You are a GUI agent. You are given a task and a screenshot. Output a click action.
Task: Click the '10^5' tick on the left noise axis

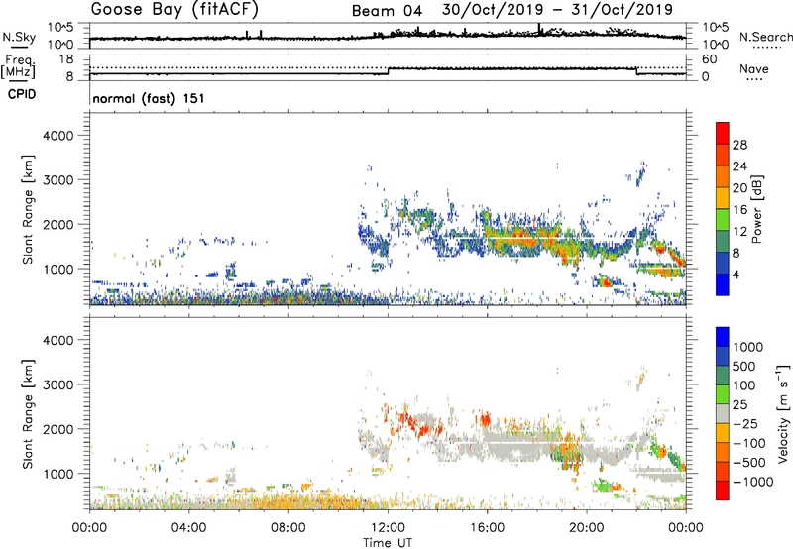pos(60,27)
